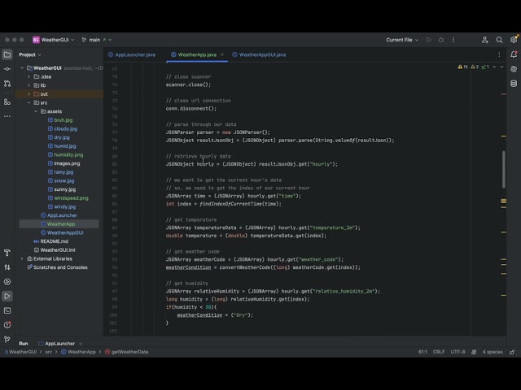Open the warnings inspection widget
This screenshot has height=390, width=521.
pyautogui.click(x=473, y=67)
